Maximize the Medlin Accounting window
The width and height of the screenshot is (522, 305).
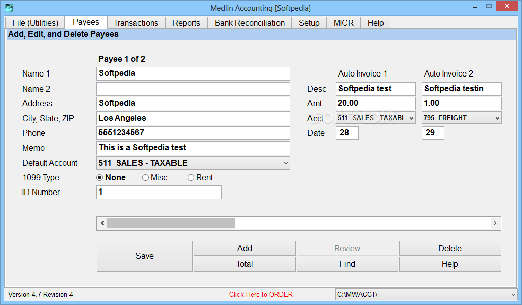tap(489, 6)
